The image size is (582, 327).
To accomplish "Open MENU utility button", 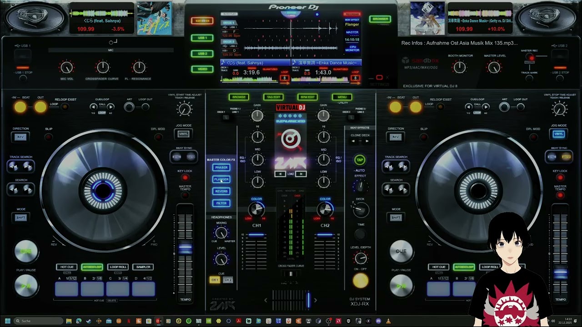I will (342, 97).
